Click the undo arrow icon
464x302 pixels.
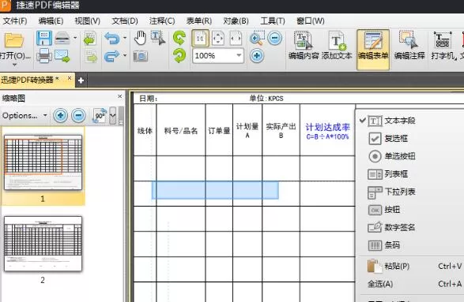point(112,39)
